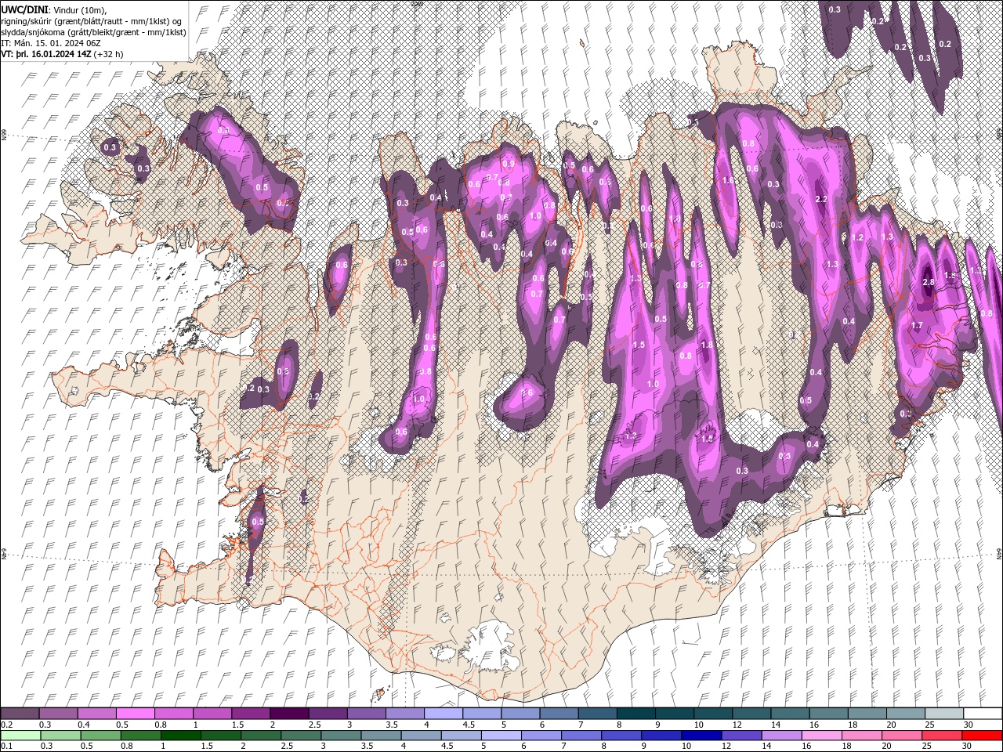Select the '16' label on the bottom legend row
The height and width of the screenshot is (752, 1003).
pos(806,747)
